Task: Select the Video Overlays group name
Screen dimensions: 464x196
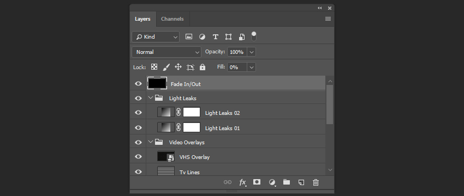Action: [x=187, y=143]
